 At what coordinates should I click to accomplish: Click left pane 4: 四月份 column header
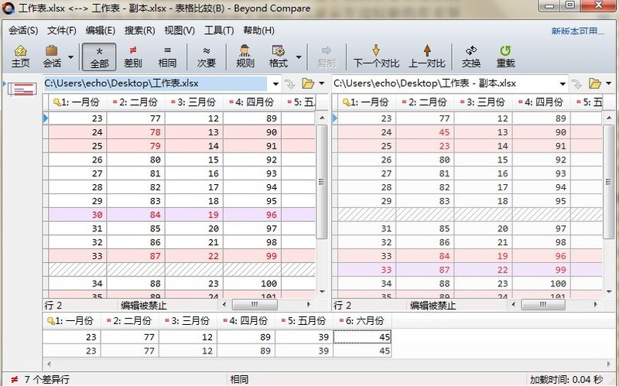(x=252, y=102)
